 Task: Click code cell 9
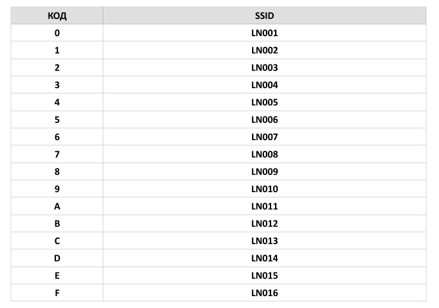57,189
